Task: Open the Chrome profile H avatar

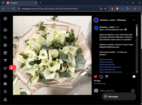Action: click(x=135, y=9)
